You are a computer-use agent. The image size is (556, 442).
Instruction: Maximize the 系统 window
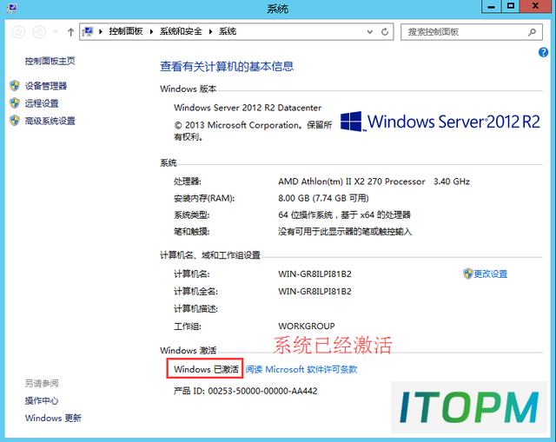point(511,6)
